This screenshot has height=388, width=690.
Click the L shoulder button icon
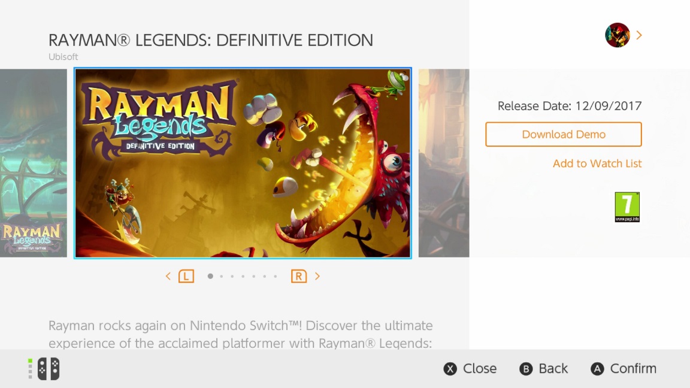pos(186,276)
